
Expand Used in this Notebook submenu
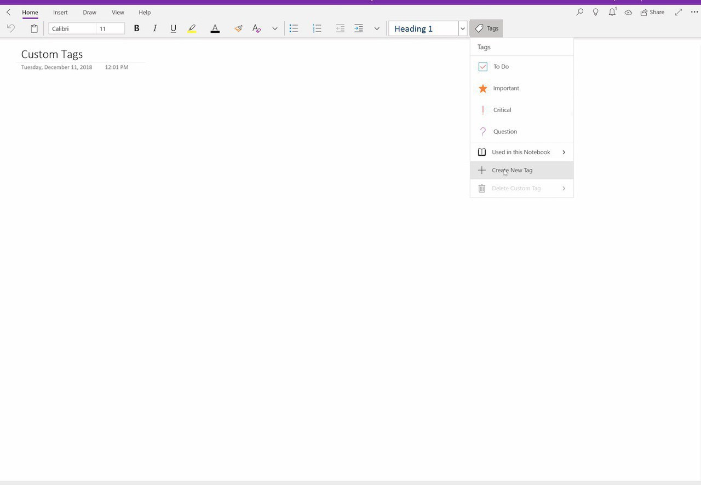tap(521, 152)
